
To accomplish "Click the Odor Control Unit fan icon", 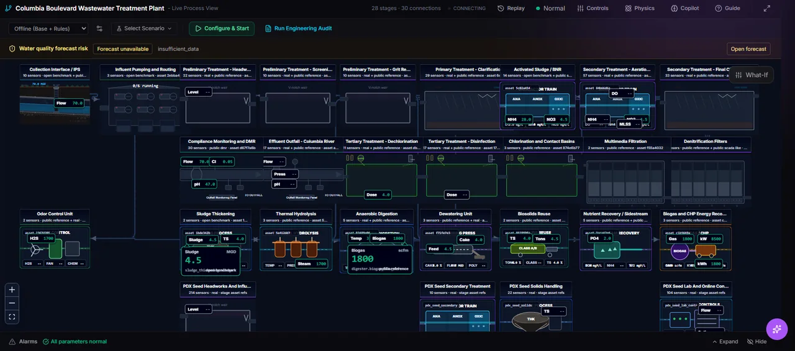I will [35, 248].
